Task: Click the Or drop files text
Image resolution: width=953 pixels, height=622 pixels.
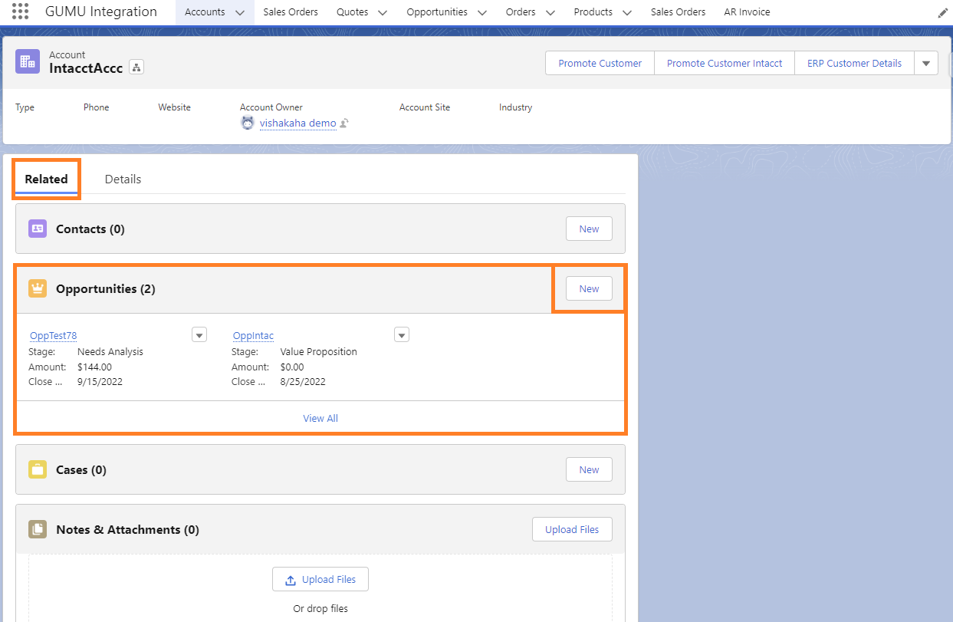Action: point(320,608)
